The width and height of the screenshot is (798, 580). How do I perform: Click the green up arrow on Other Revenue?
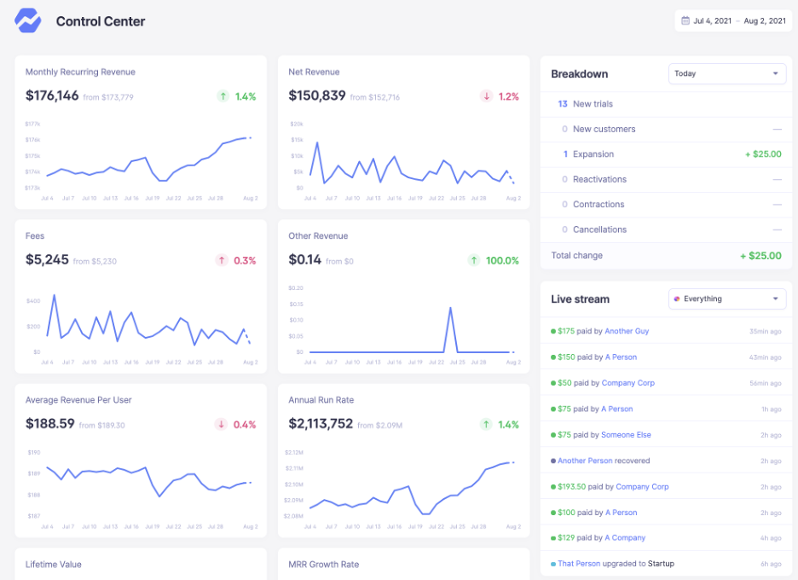[474, 260]
